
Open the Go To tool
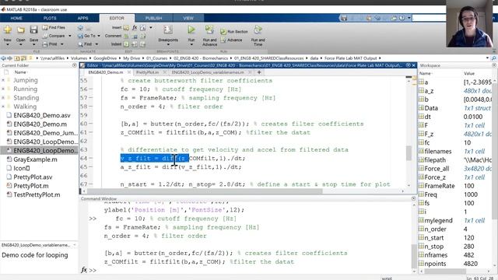(x=86, y=36)
